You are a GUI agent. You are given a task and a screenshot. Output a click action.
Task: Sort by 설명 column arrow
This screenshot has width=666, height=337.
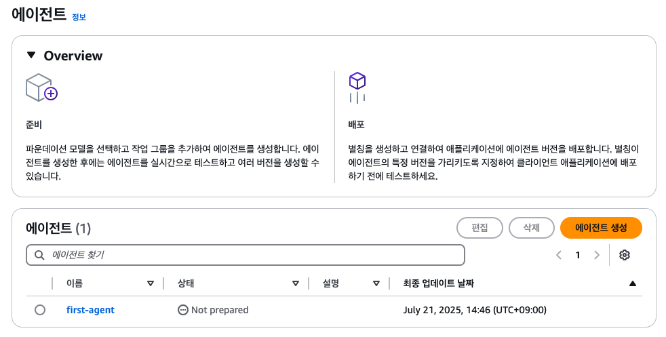(376, 283)
